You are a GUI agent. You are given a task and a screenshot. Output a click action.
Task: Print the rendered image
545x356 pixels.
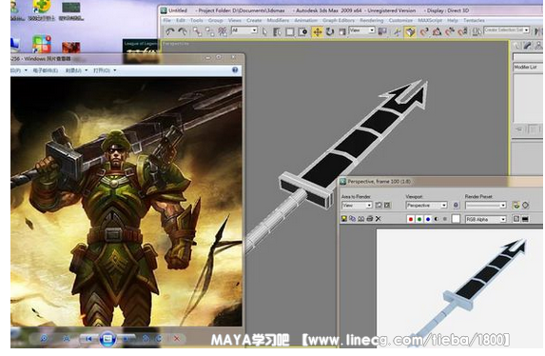(x=370, y=219)
